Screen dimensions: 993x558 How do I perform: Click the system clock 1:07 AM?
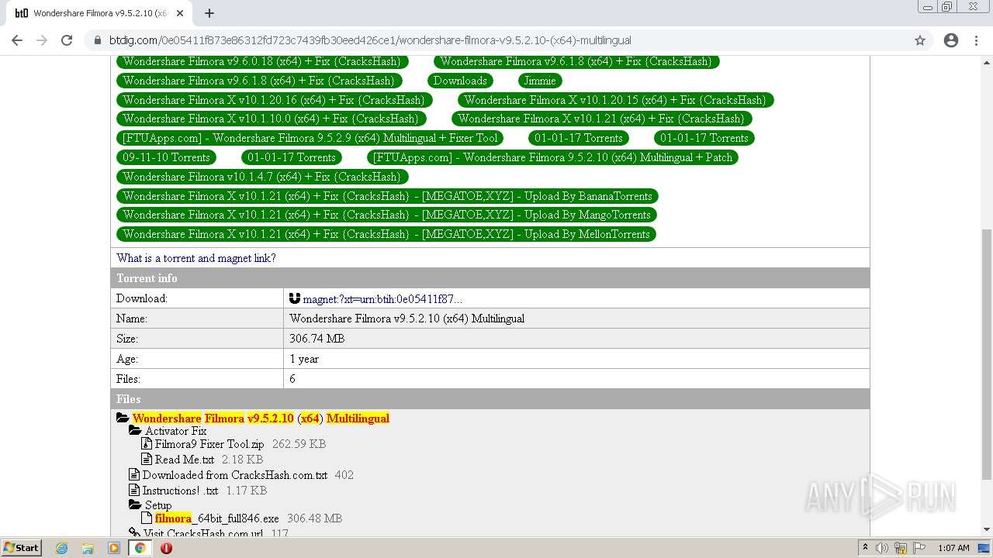point(953,548)
